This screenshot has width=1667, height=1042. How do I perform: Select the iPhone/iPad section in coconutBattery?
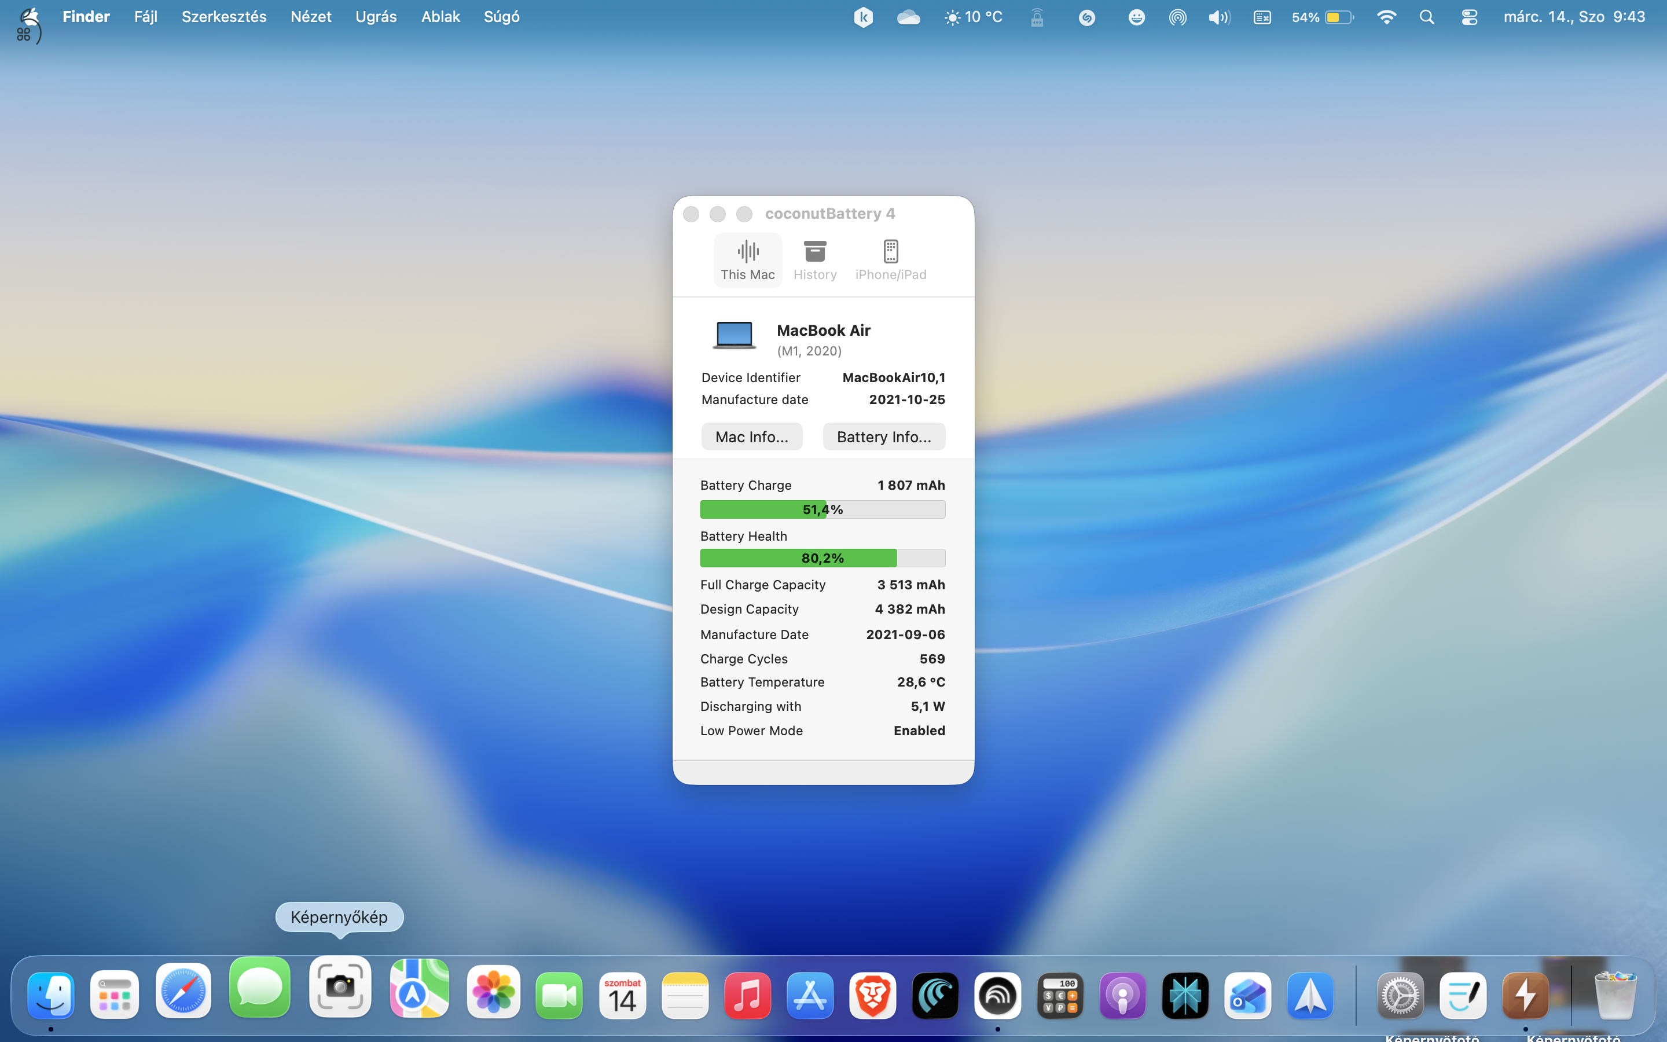click(x=891, y=259)
